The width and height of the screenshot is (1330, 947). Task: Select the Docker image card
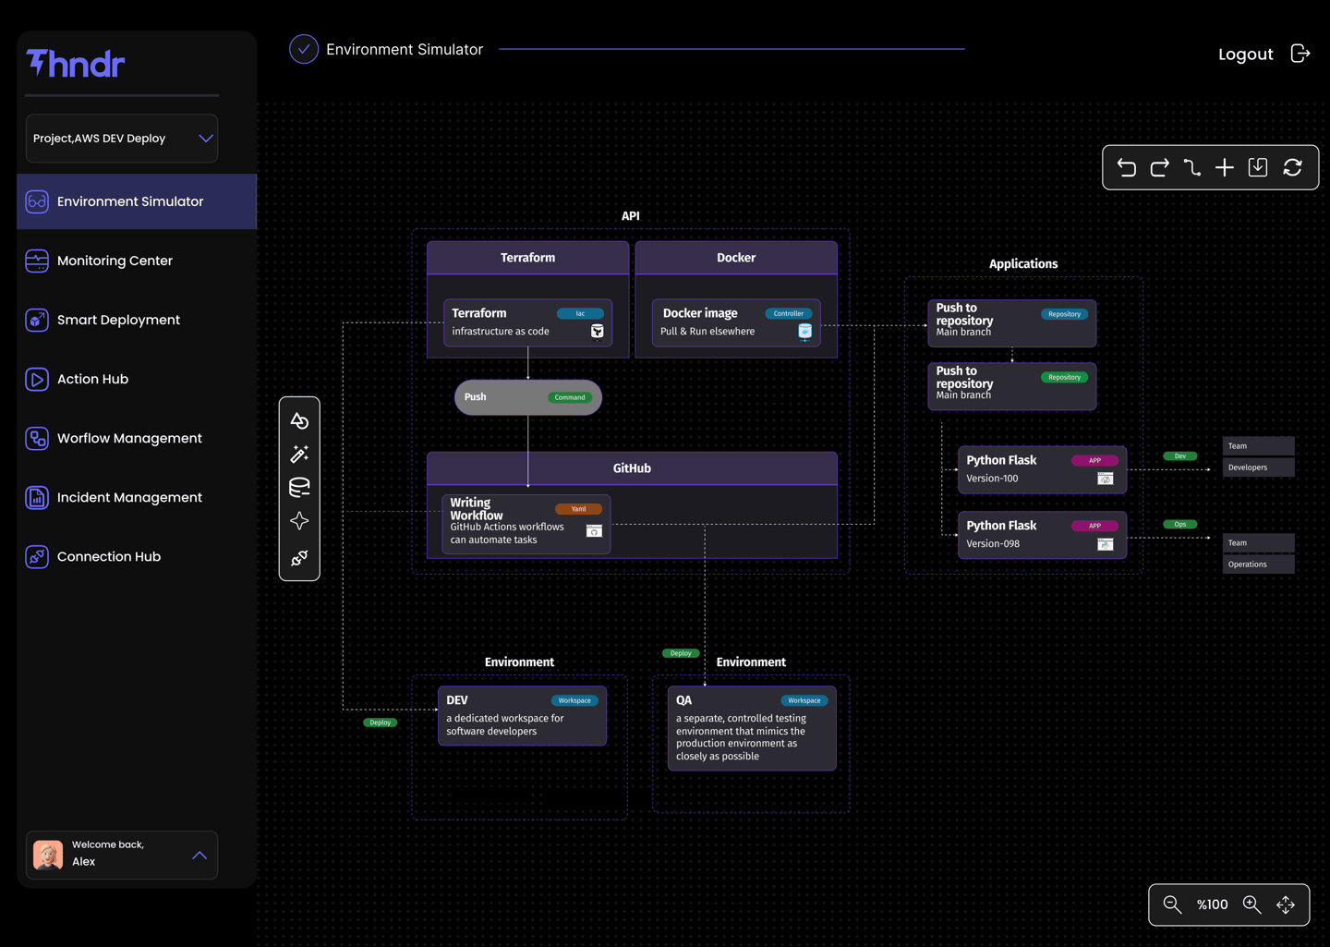tap(736, 322)
